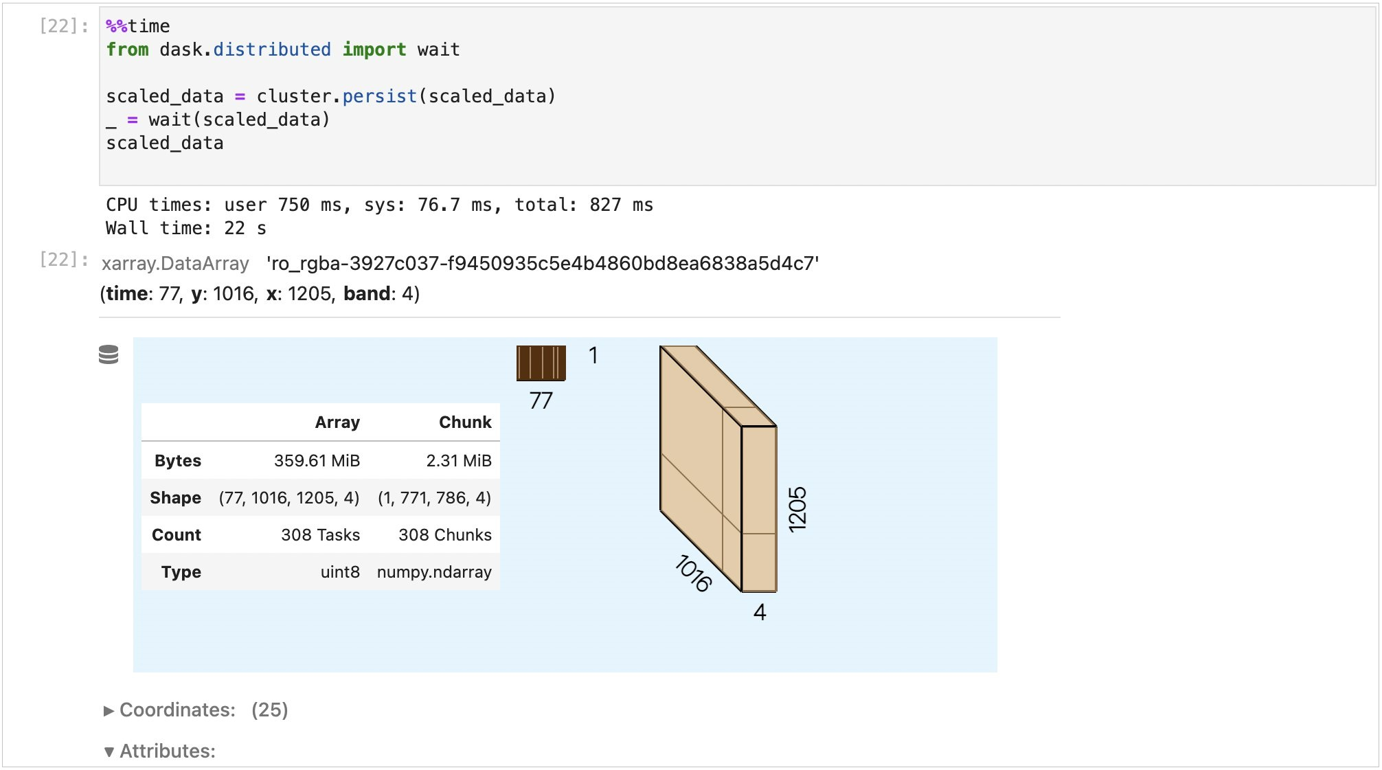1382x770 pixels.
Task: Click the %%time magic line
Action: click(138, 26)
